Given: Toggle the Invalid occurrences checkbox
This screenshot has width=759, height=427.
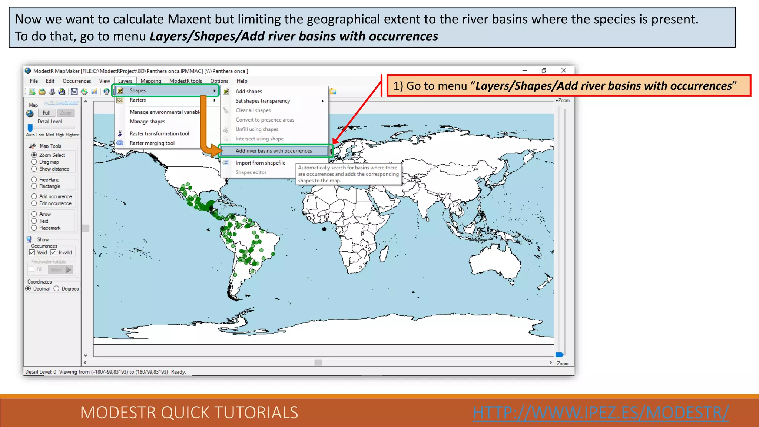Looking at the screenshot, I should click(53, 252).
